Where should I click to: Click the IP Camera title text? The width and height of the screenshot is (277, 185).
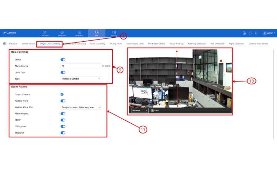click(10, 33)
